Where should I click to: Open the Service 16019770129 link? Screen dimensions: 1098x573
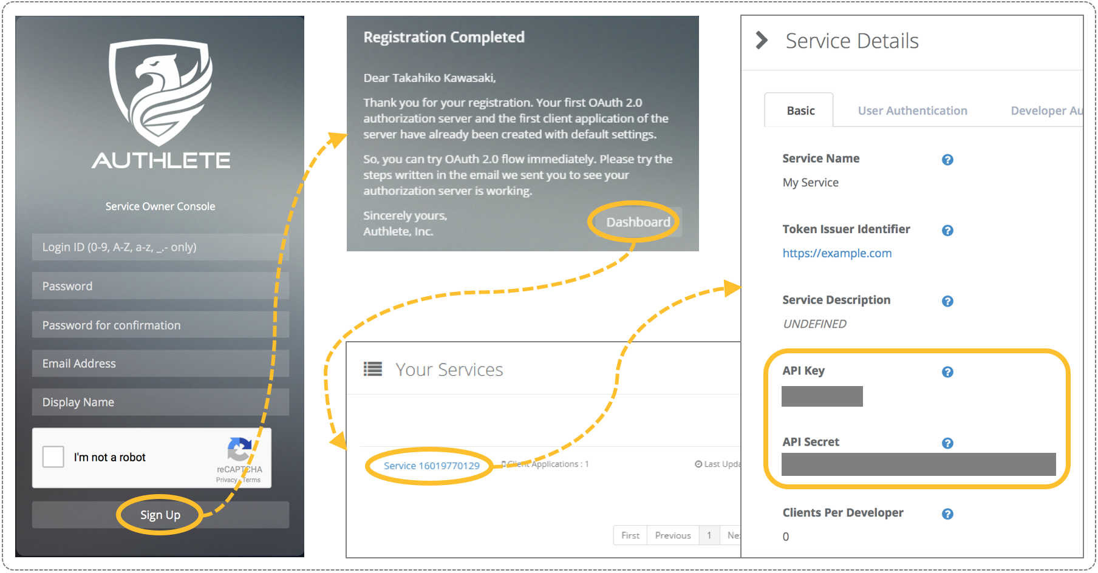[x=431, y=466]
